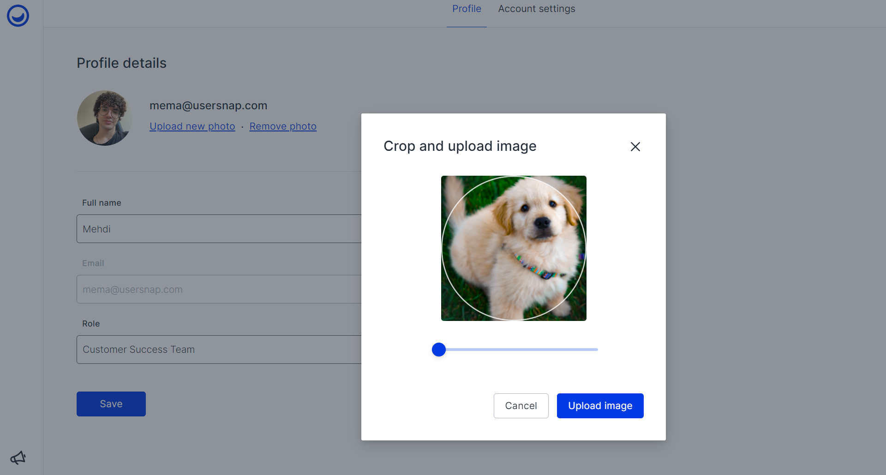Click the Upload new photo link
The height and width of the screenshot is (475, 886).
[x=192, y=126]
